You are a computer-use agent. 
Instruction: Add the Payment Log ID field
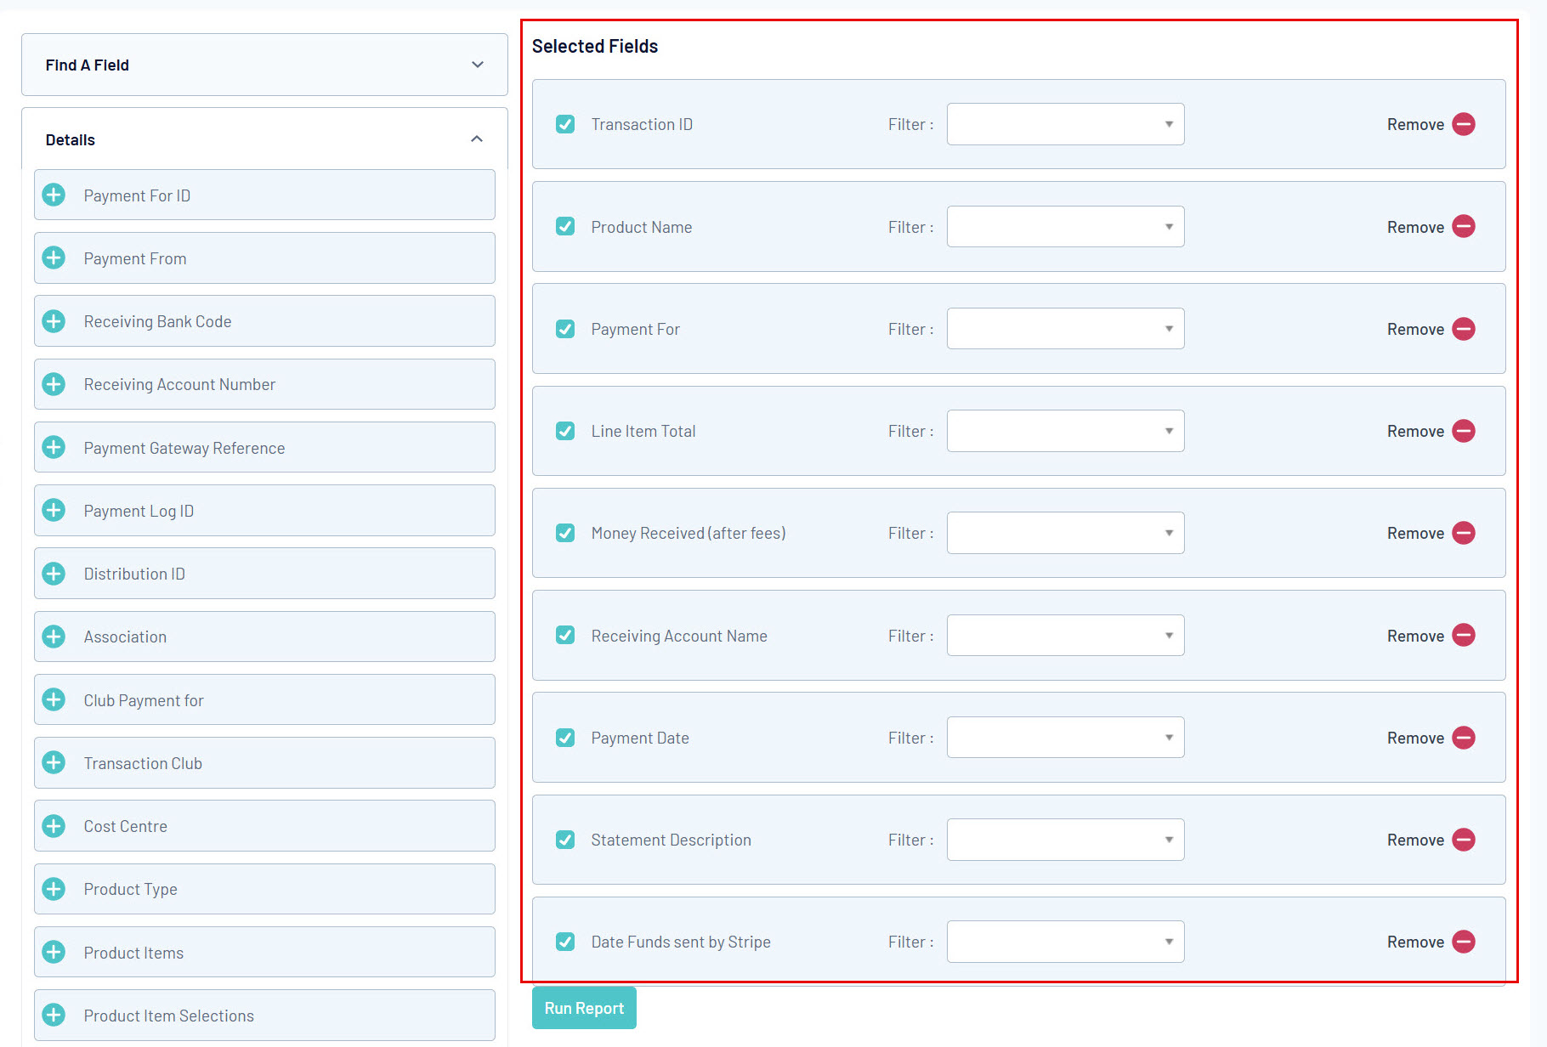point(54,510)
